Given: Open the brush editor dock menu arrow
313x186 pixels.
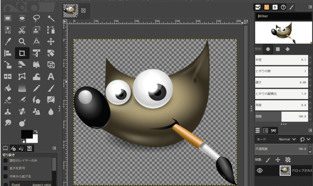Looking at the screenshot, I should (x=310, y=7).
